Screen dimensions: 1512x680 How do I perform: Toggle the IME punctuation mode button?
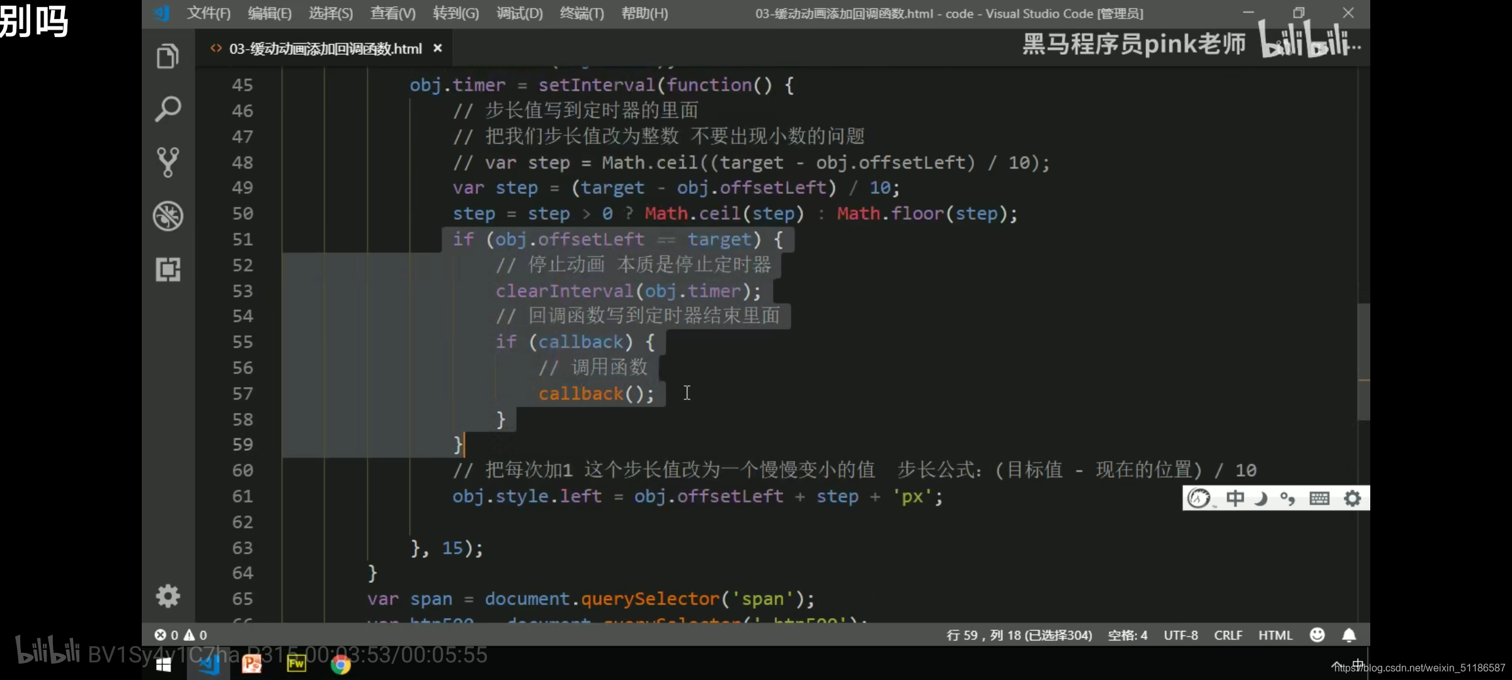click(1287, 499)
